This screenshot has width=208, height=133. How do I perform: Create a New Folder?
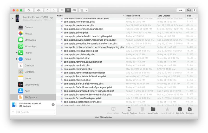click(x=153, y=110)
